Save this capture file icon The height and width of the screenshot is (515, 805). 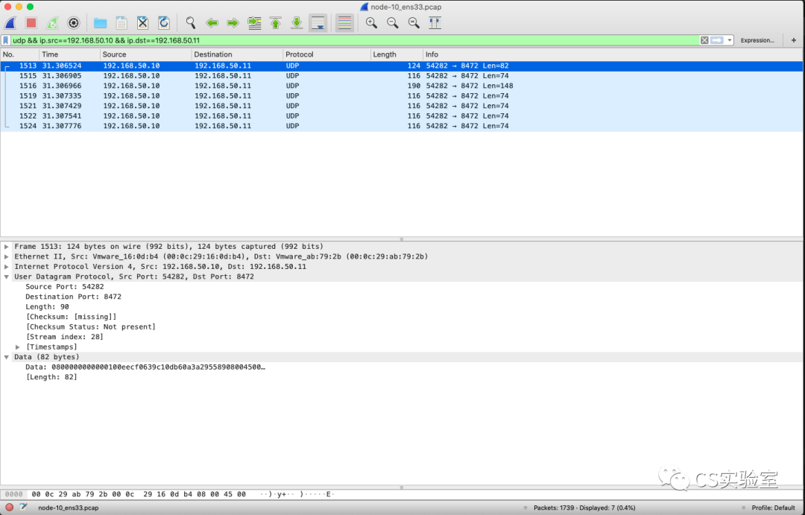121,22
